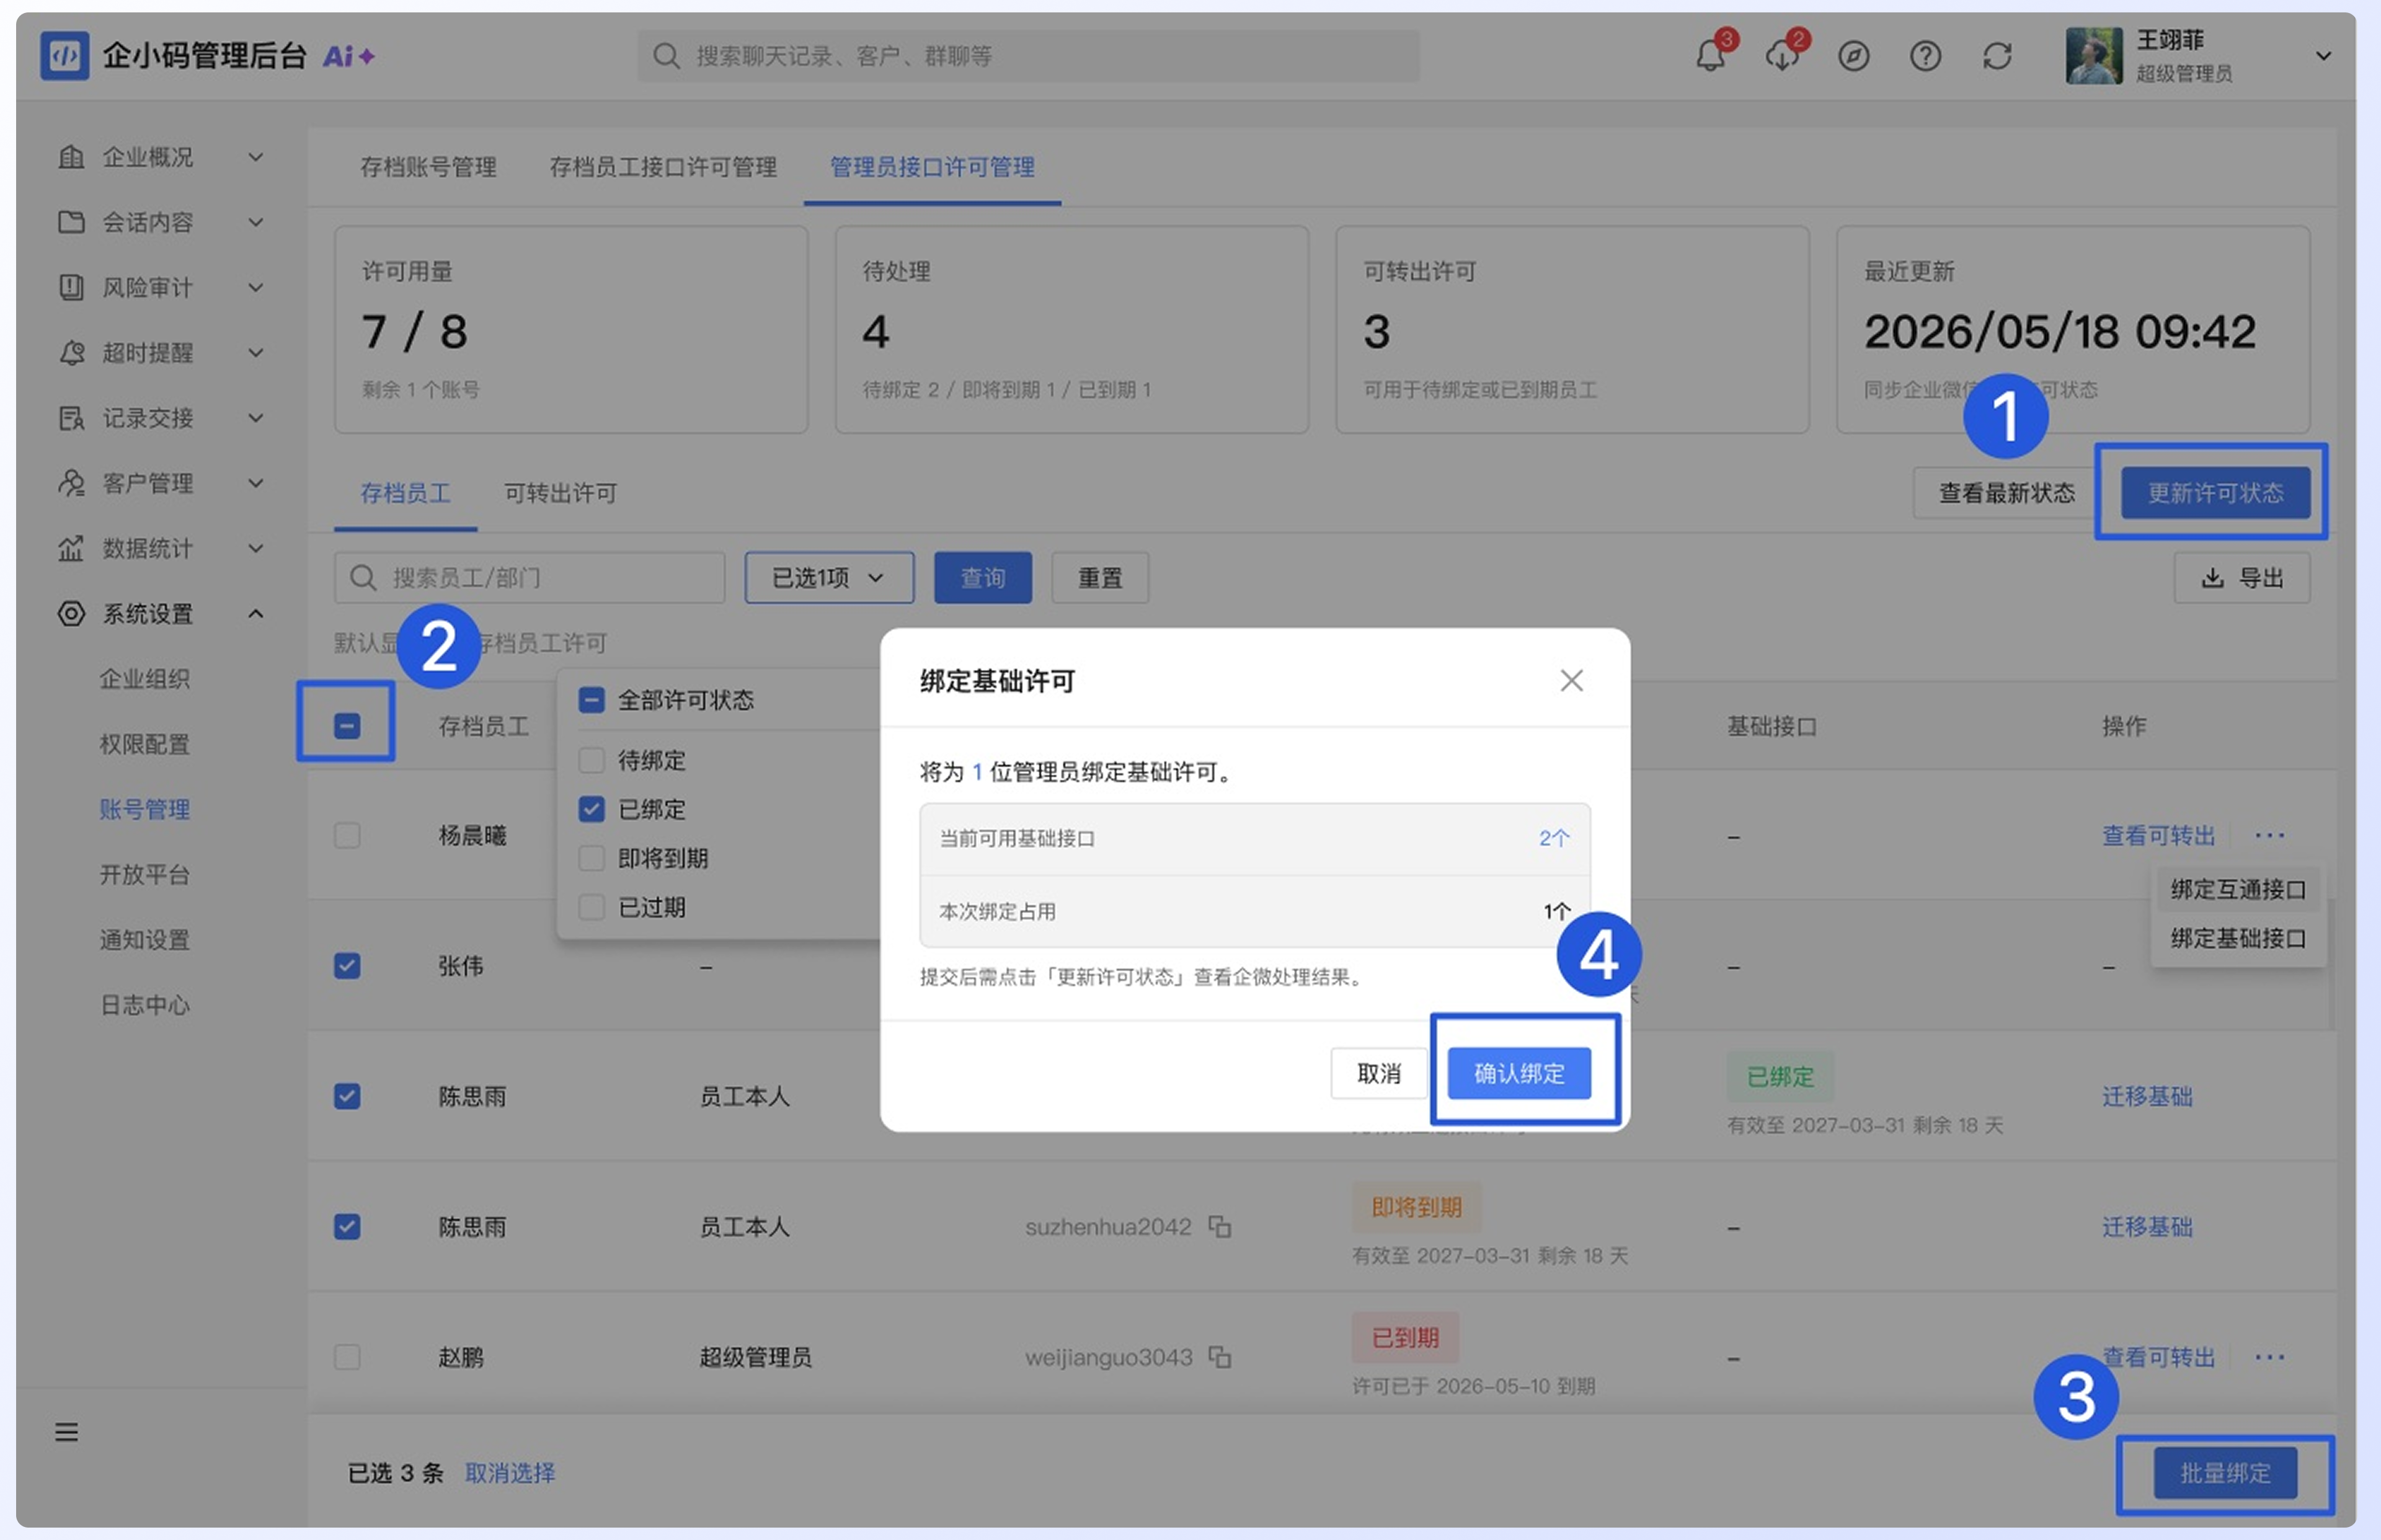Select 绑定互通接口 menu entry
The height and width of the screenshot is (1540, 2381).
point(2238,889)
